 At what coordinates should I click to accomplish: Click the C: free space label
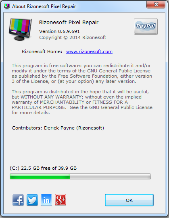click(43, 168)
